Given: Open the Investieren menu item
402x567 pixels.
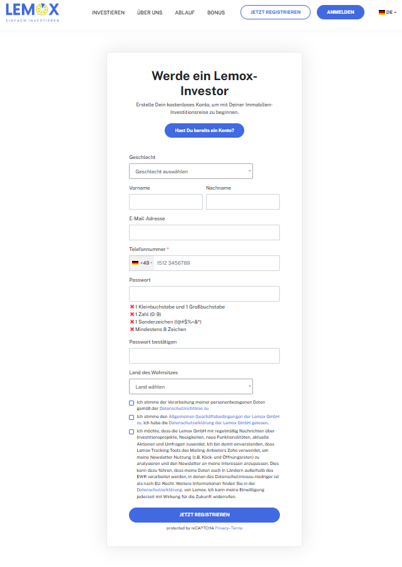Looking at the screenshot, I should [108, 13].
